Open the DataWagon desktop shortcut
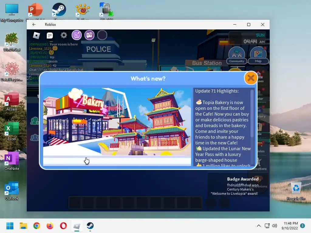Image resolution: width=311 pixels, height=233 pixels. (12, 72)
